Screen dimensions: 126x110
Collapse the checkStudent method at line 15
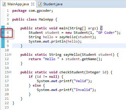[10, 72]
